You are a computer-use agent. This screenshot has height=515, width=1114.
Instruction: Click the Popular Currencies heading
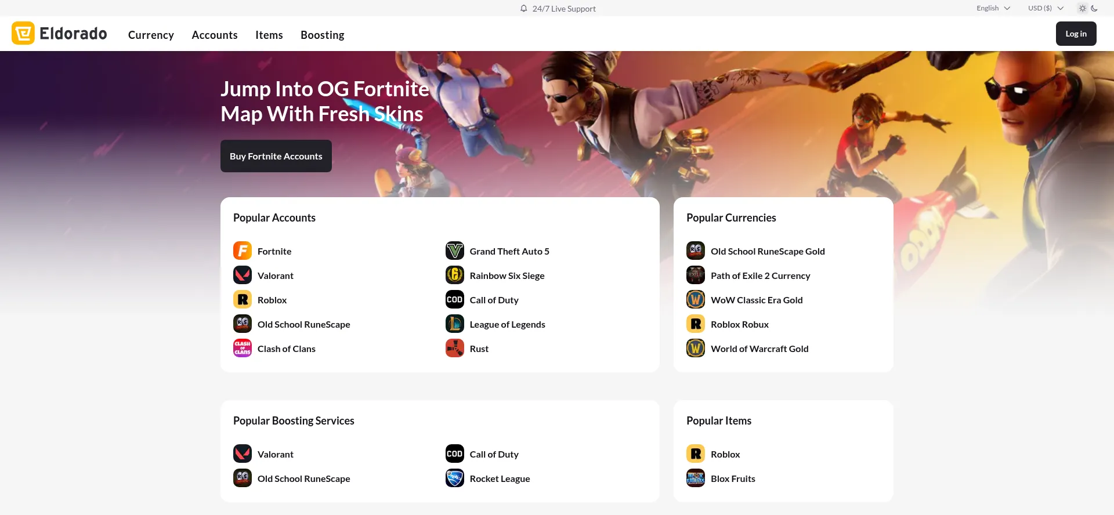click(731, 217)
